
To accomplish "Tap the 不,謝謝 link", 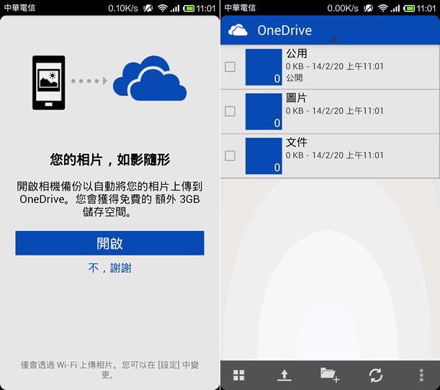I will click(109, 268).
